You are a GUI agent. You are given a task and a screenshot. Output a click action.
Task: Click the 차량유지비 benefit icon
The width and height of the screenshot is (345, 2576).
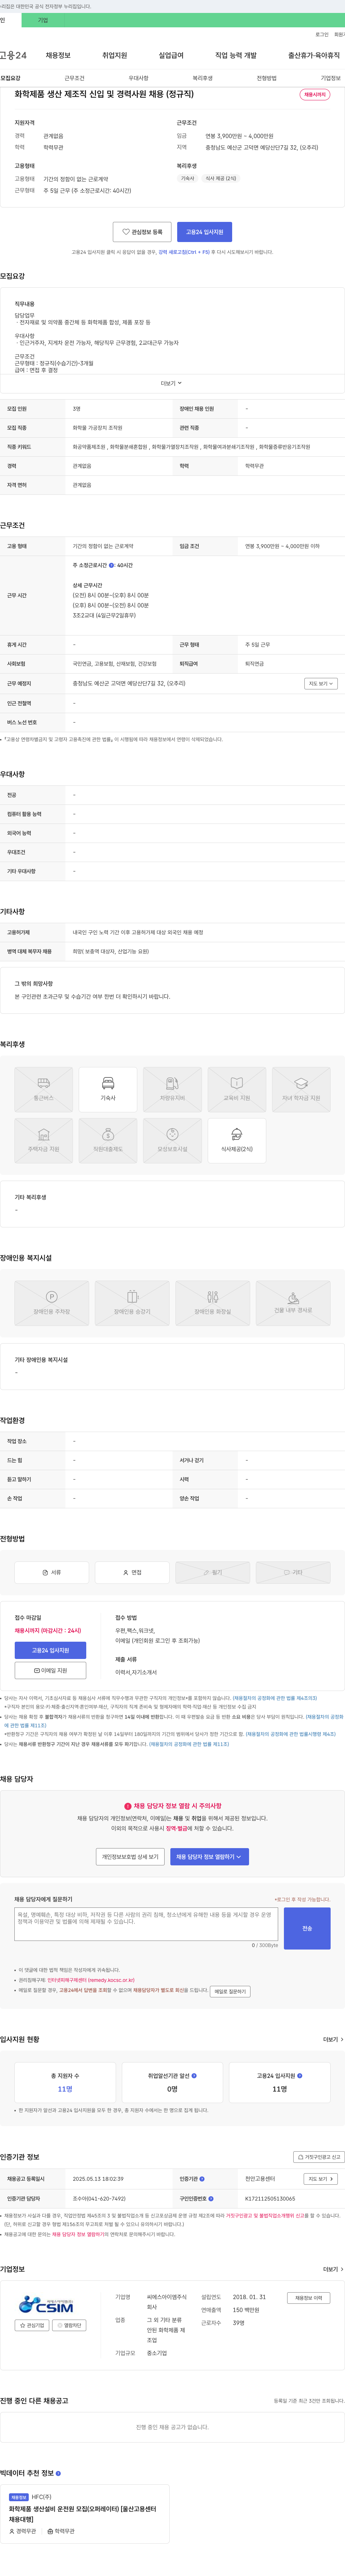click(x=172, y=1089)
